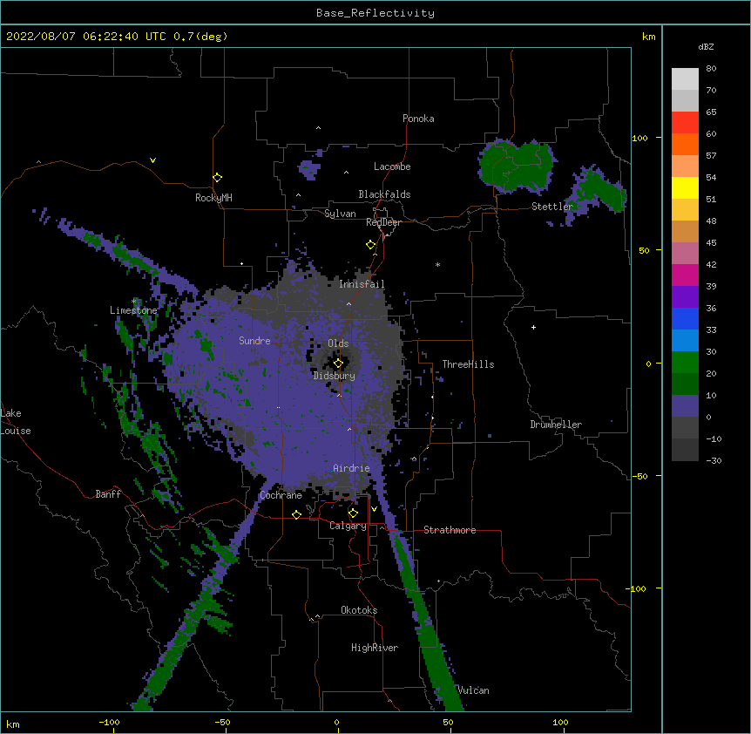Click the Strathmore town label

point(450,530)
